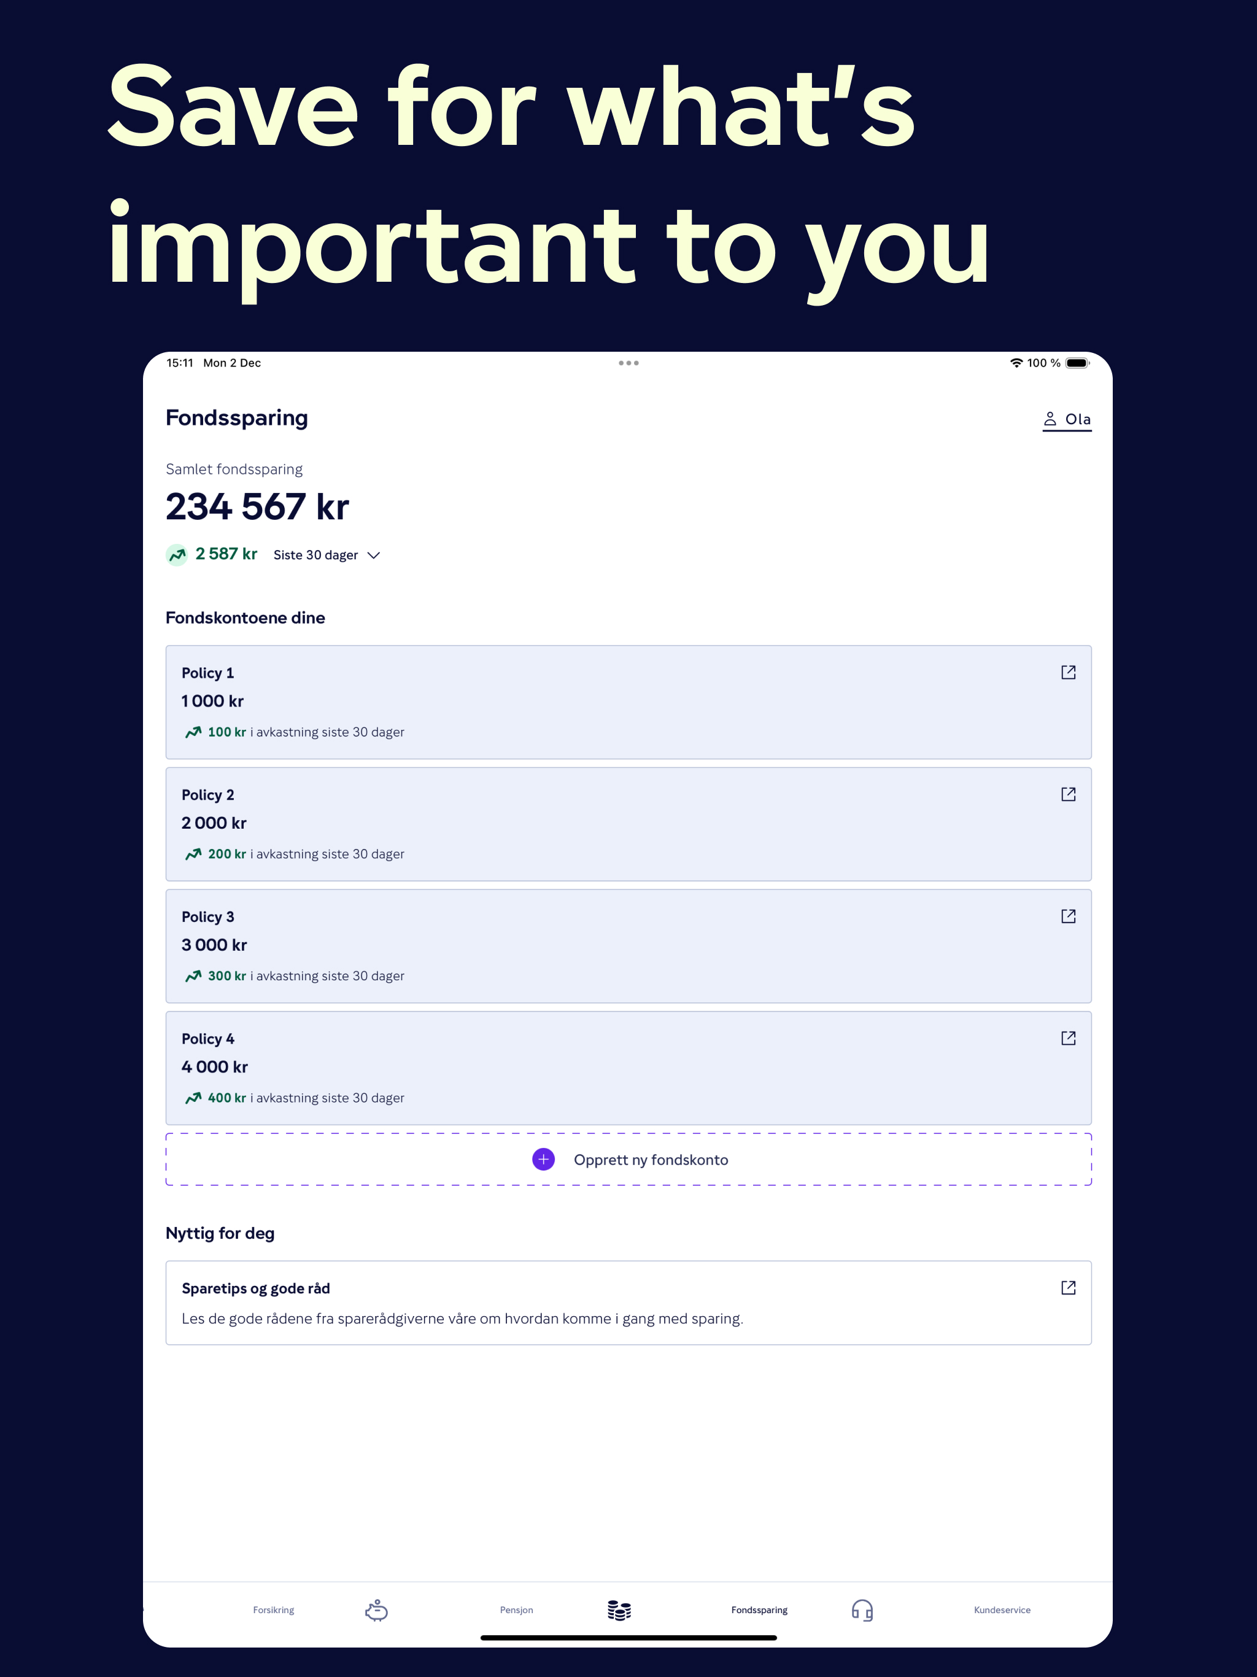Open Policy 3 via its external link icon
Screen dimensions: 1257x1677
coord(1068,916)
